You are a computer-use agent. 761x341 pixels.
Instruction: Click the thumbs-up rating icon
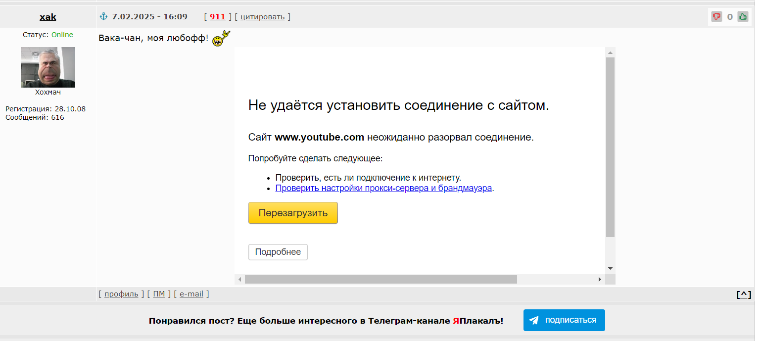(743, 17)
